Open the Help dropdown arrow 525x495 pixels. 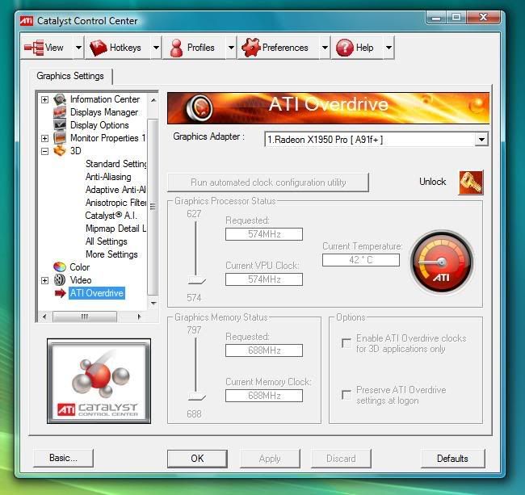coord(388,48)
